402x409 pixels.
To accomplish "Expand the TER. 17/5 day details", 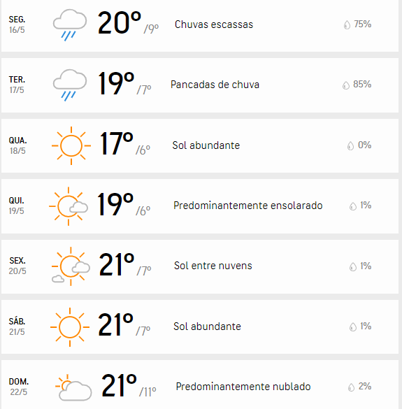I will 200,85.
